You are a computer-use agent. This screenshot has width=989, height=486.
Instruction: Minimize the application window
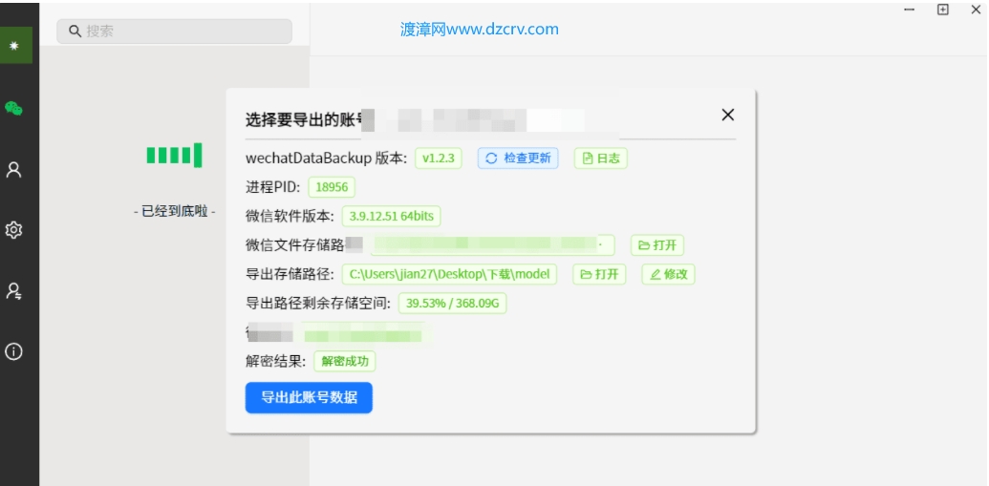coord(910,10)
